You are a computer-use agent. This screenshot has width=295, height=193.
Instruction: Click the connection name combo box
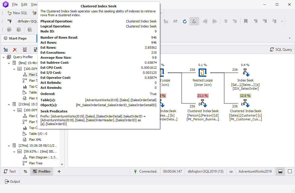pyautogui.click(x=27, y=21)
